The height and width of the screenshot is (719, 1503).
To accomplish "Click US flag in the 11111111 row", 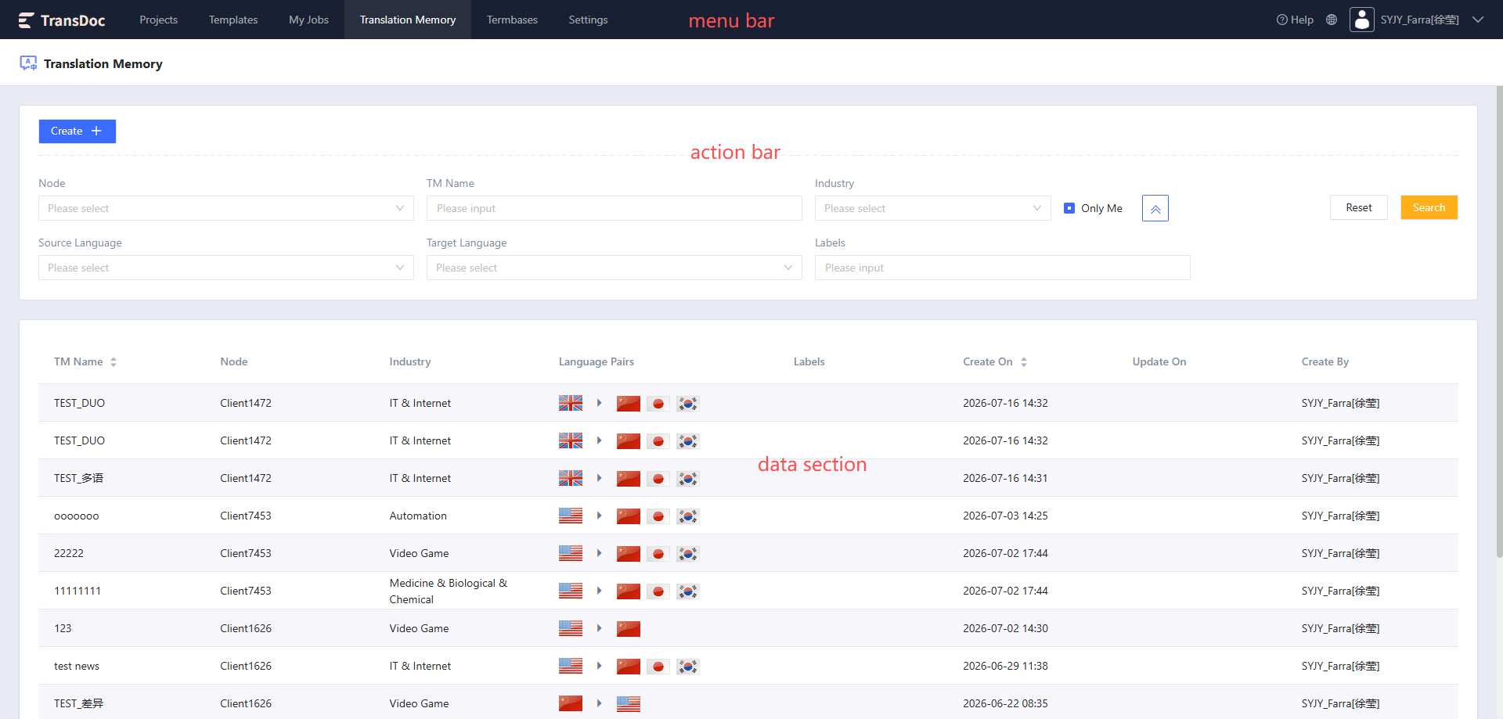I will pyautogui.click(x=571, y=591).
